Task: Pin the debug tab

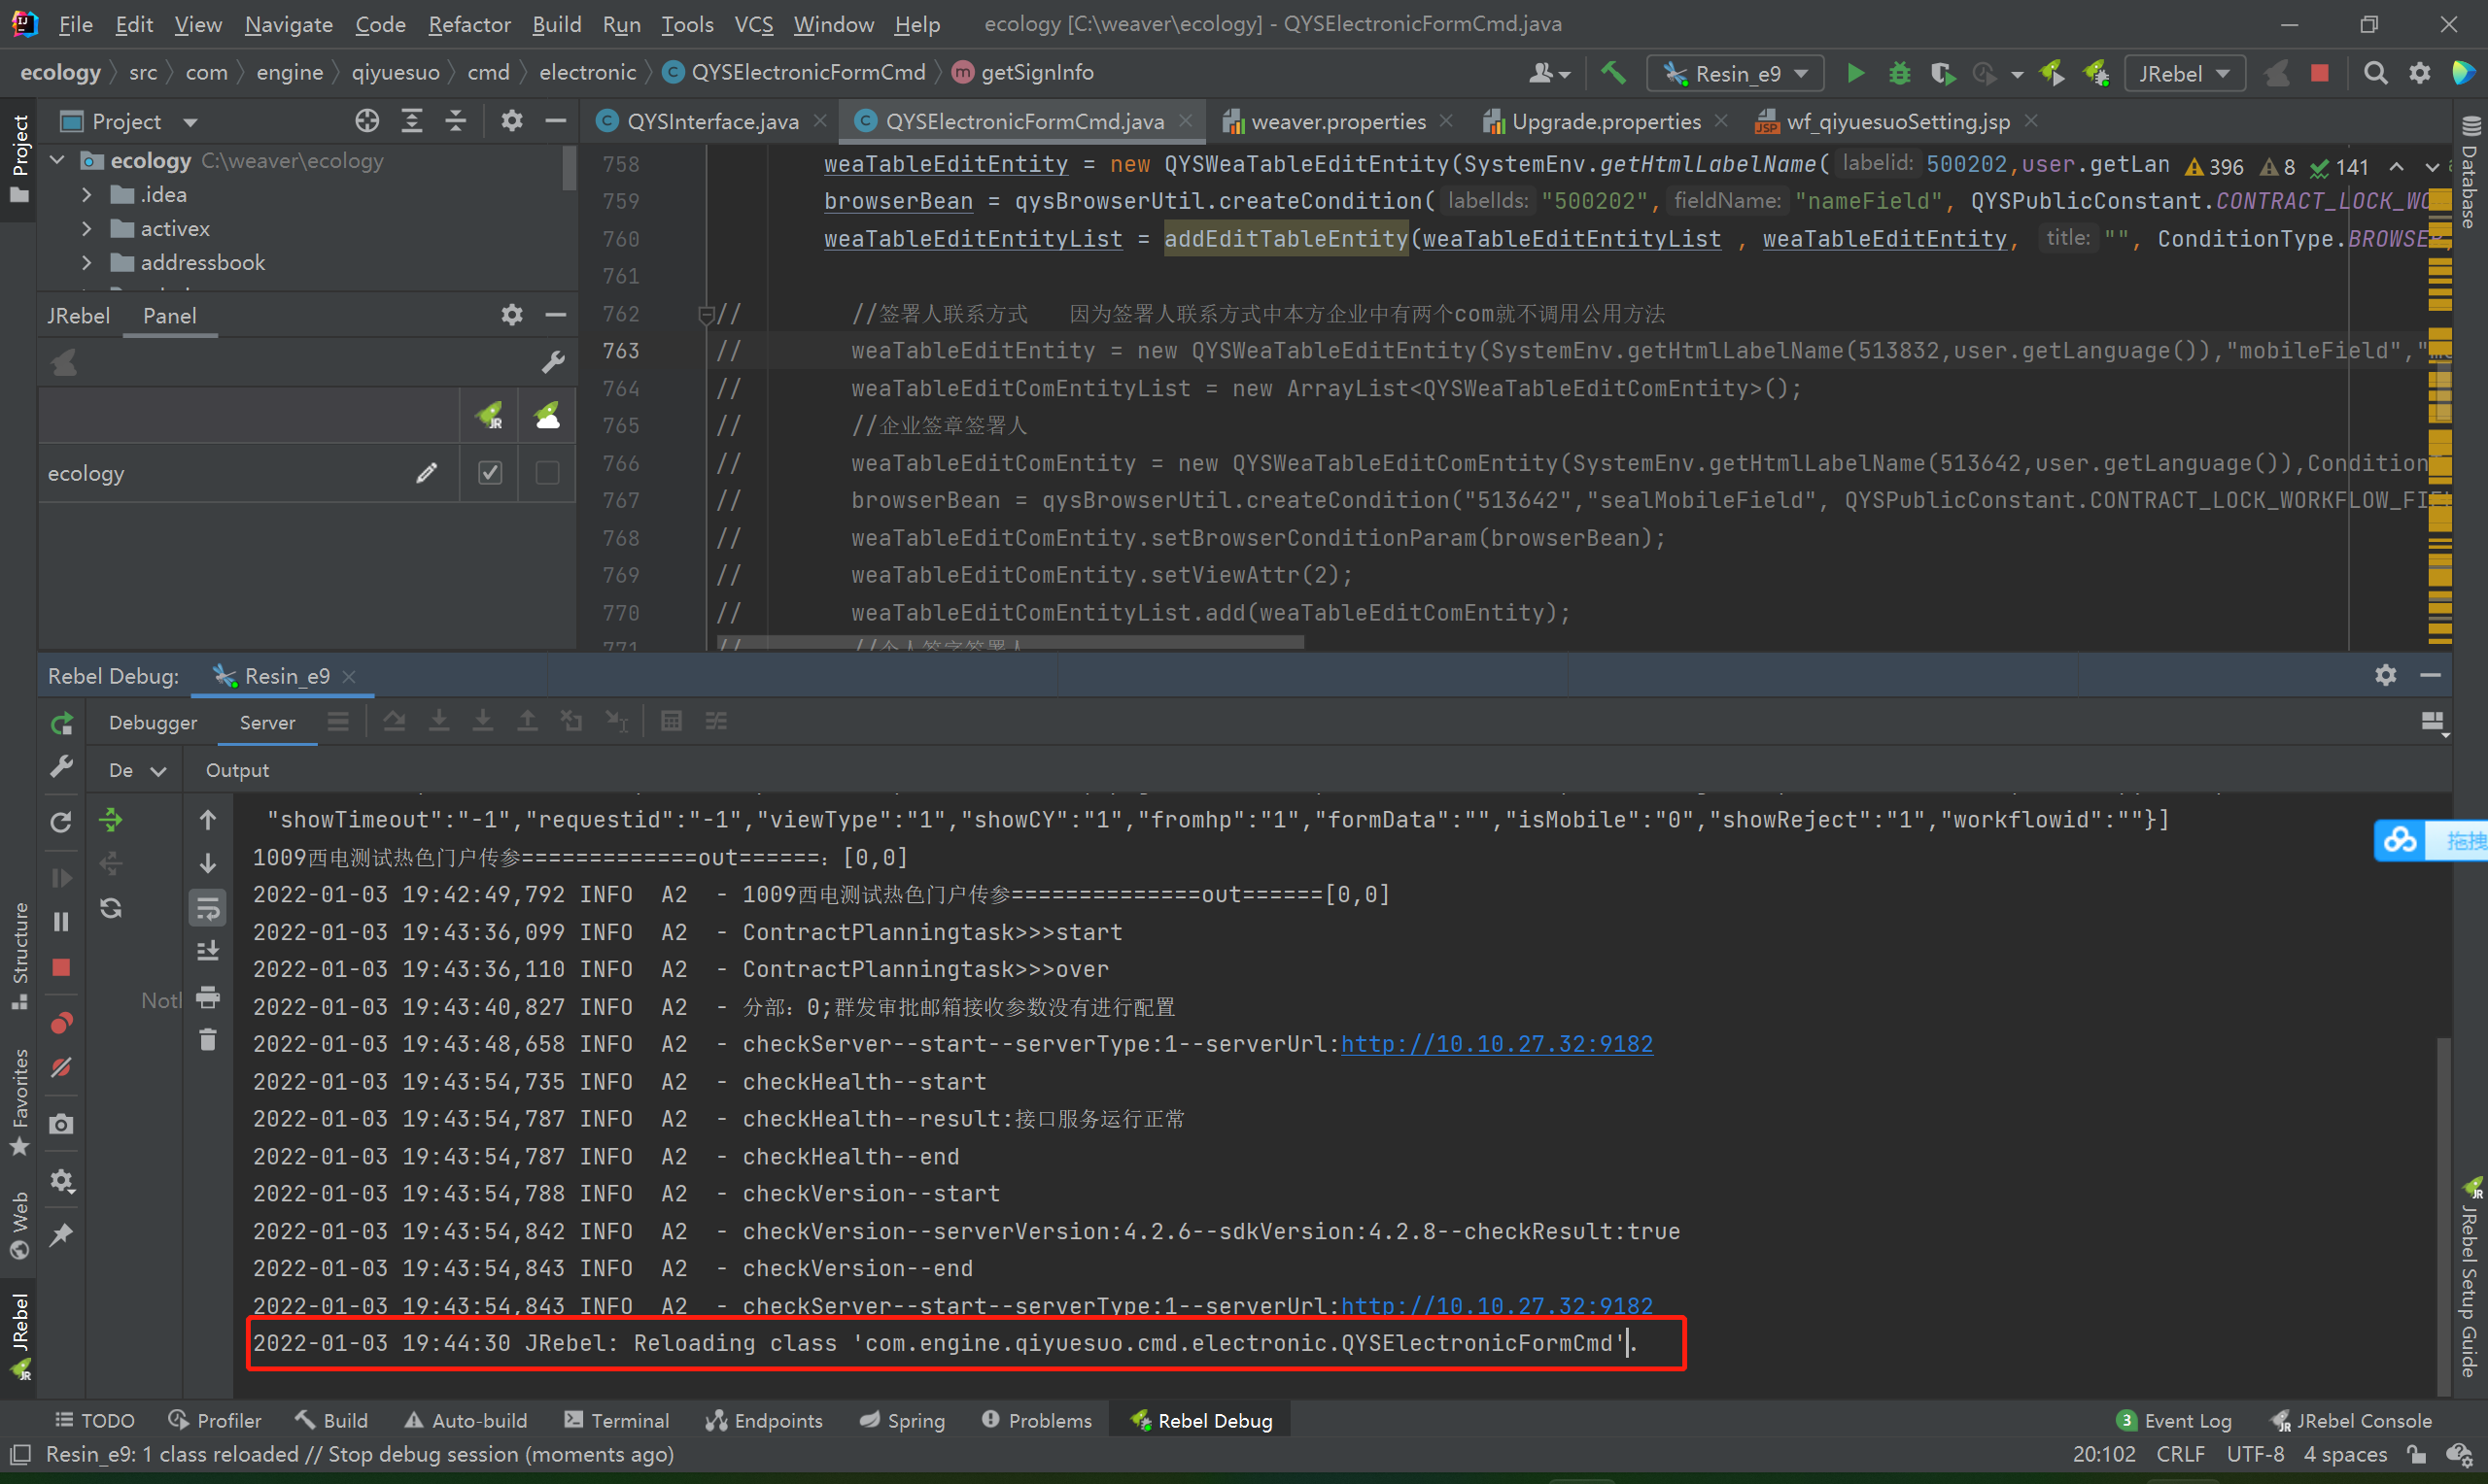Action: pyautogui.click(x=62, y=1235)
